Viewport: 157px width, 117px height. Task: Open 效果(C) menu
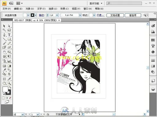point(64,9)
